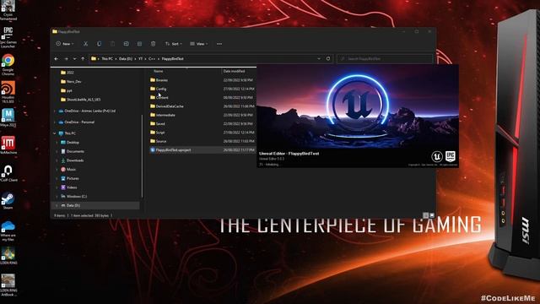Viewport: 540px width, 304px height.
Task: Collapse the This PC tree node
Action: click(55, 133)
